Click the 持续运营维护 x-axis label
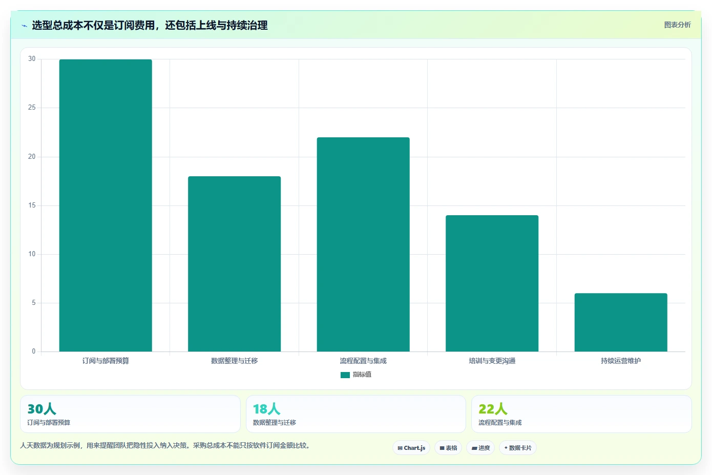The height and width of the screenshot is (475, 712). click(621, 361)
